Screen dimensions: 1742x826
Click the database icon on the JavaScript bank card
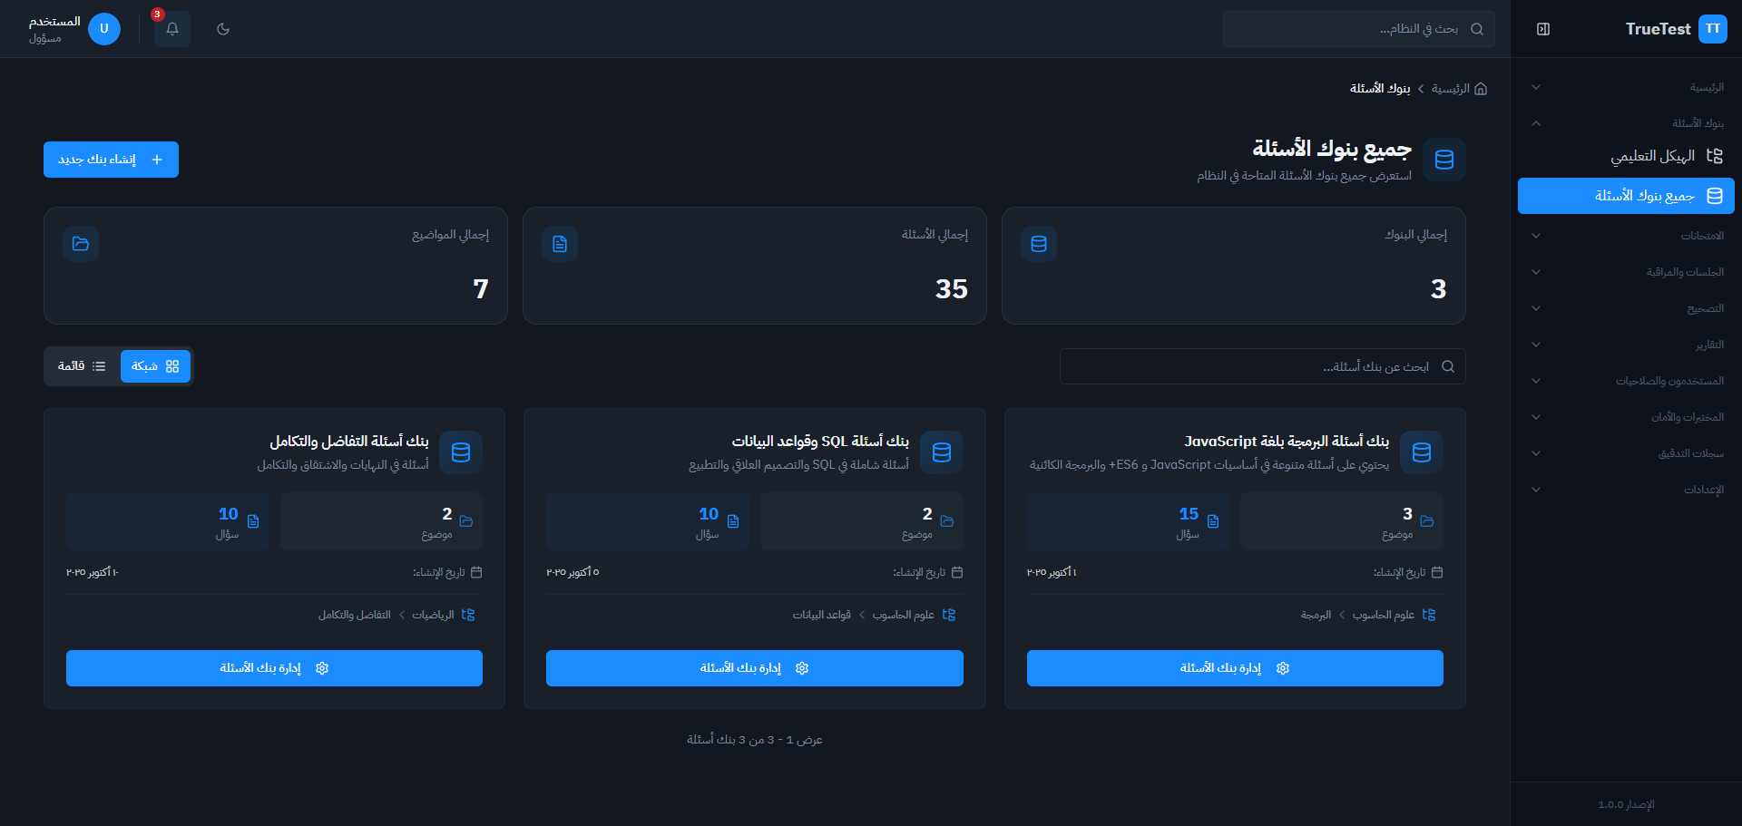coord(1422,452)
